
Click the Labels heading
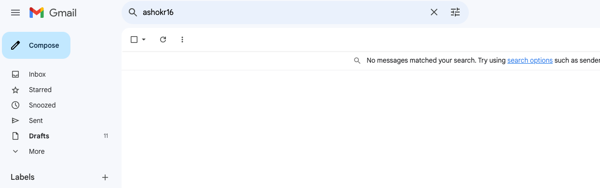pyautogui.click(x=23, y=177)
